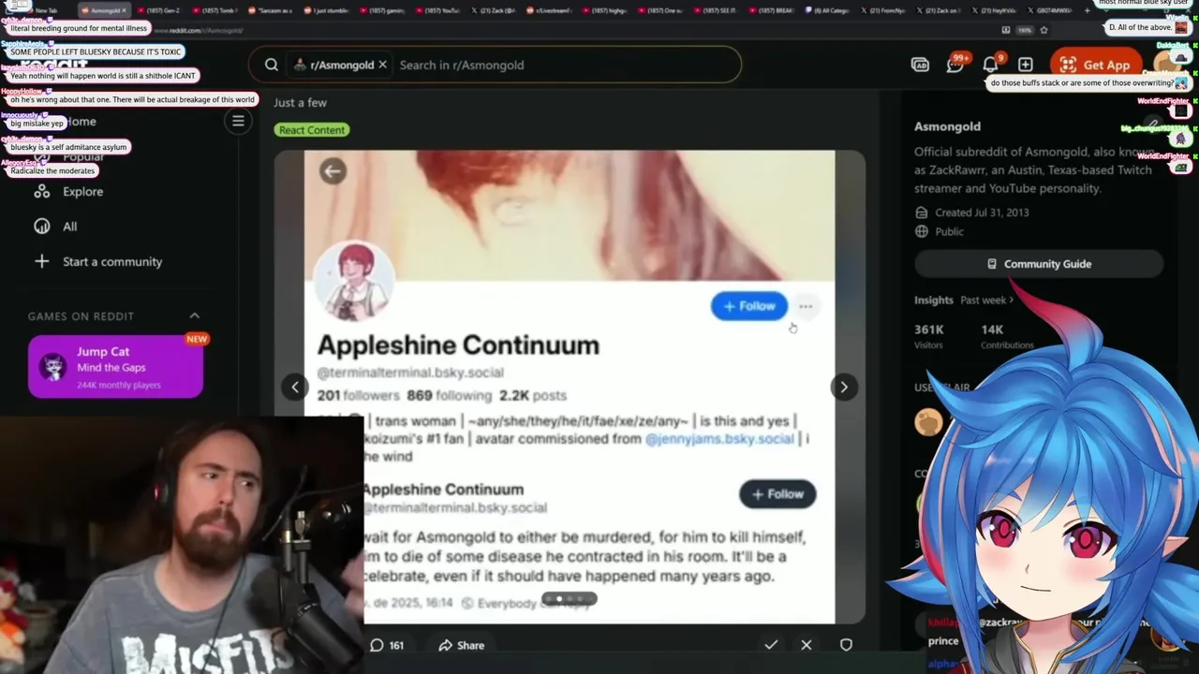Click the checkmark approve icon

click(771, 645)
